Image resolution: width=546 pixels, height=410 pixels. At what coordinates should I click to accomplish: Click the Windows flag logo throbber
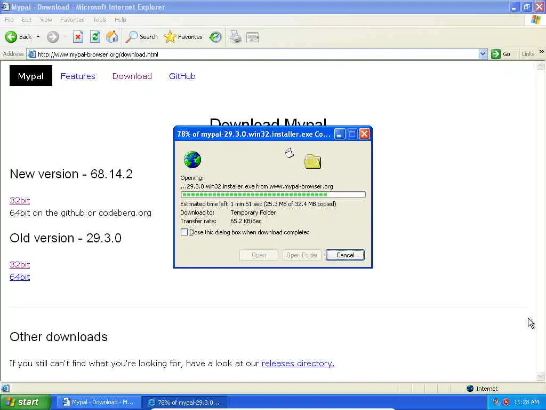point(536,20)
